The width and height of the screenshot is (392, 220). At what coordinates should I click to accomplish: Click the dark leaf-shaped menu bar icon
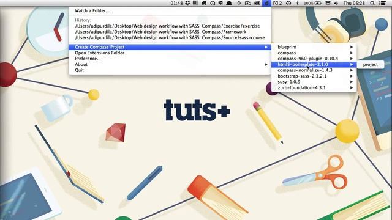204,3
